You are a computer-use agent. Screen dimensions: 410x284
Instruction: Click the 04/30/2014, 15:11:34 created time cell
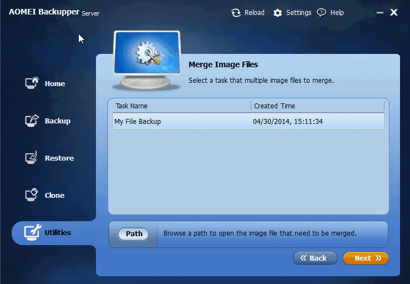[287, 121]
